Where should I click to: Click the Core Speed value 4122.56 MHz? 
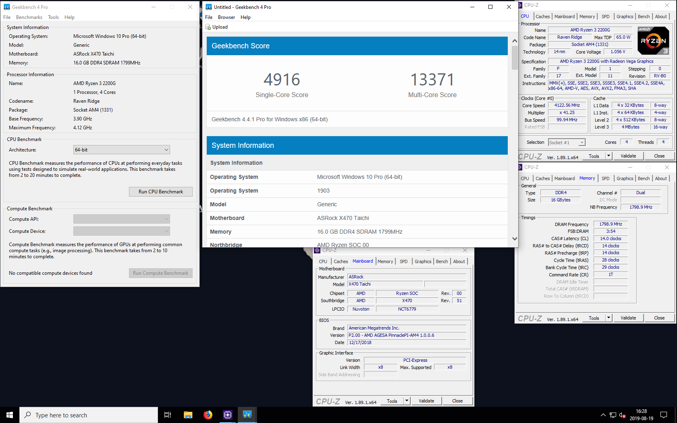click(567, 105)
